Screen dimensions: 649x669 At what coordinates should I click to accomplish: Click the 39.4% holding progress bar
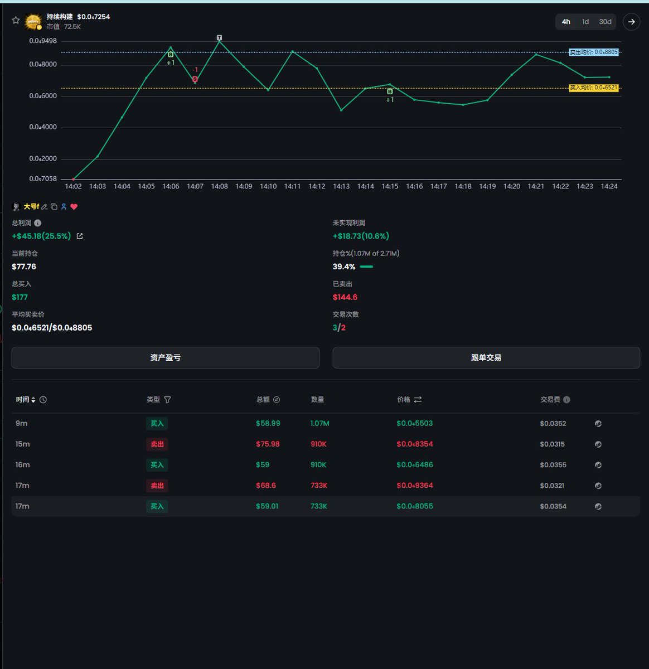366,267
